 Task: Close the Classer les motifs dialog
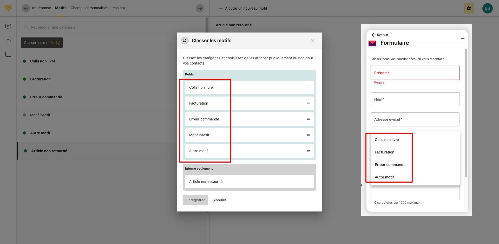313,41
